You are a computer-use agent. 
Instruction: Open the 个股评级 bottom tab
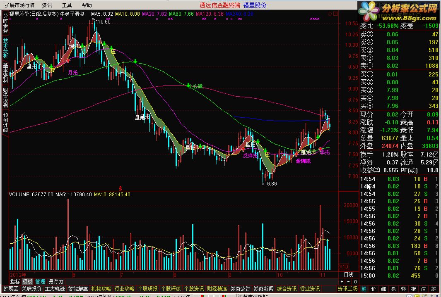(x=171, y=289)
